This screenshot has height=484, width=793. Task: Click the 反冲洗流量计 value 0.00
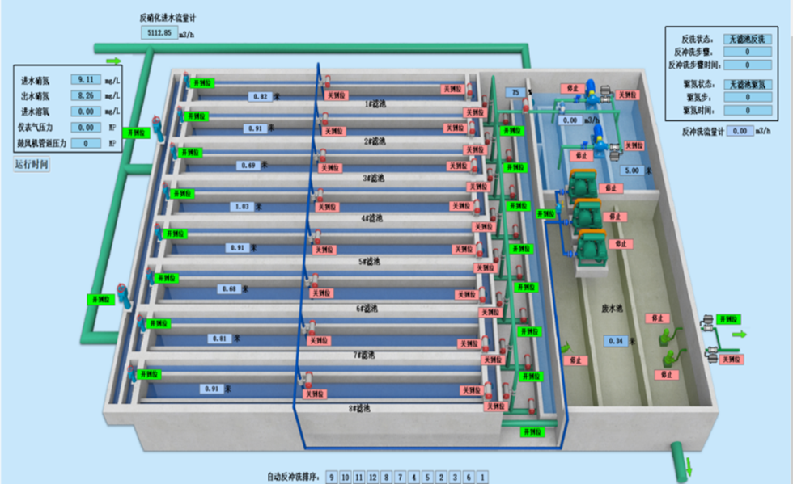point(740,131)
